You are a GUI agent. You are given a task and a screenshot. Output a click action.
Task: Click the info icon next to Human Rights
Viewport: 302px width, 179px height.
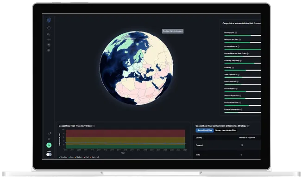[236, 89]
